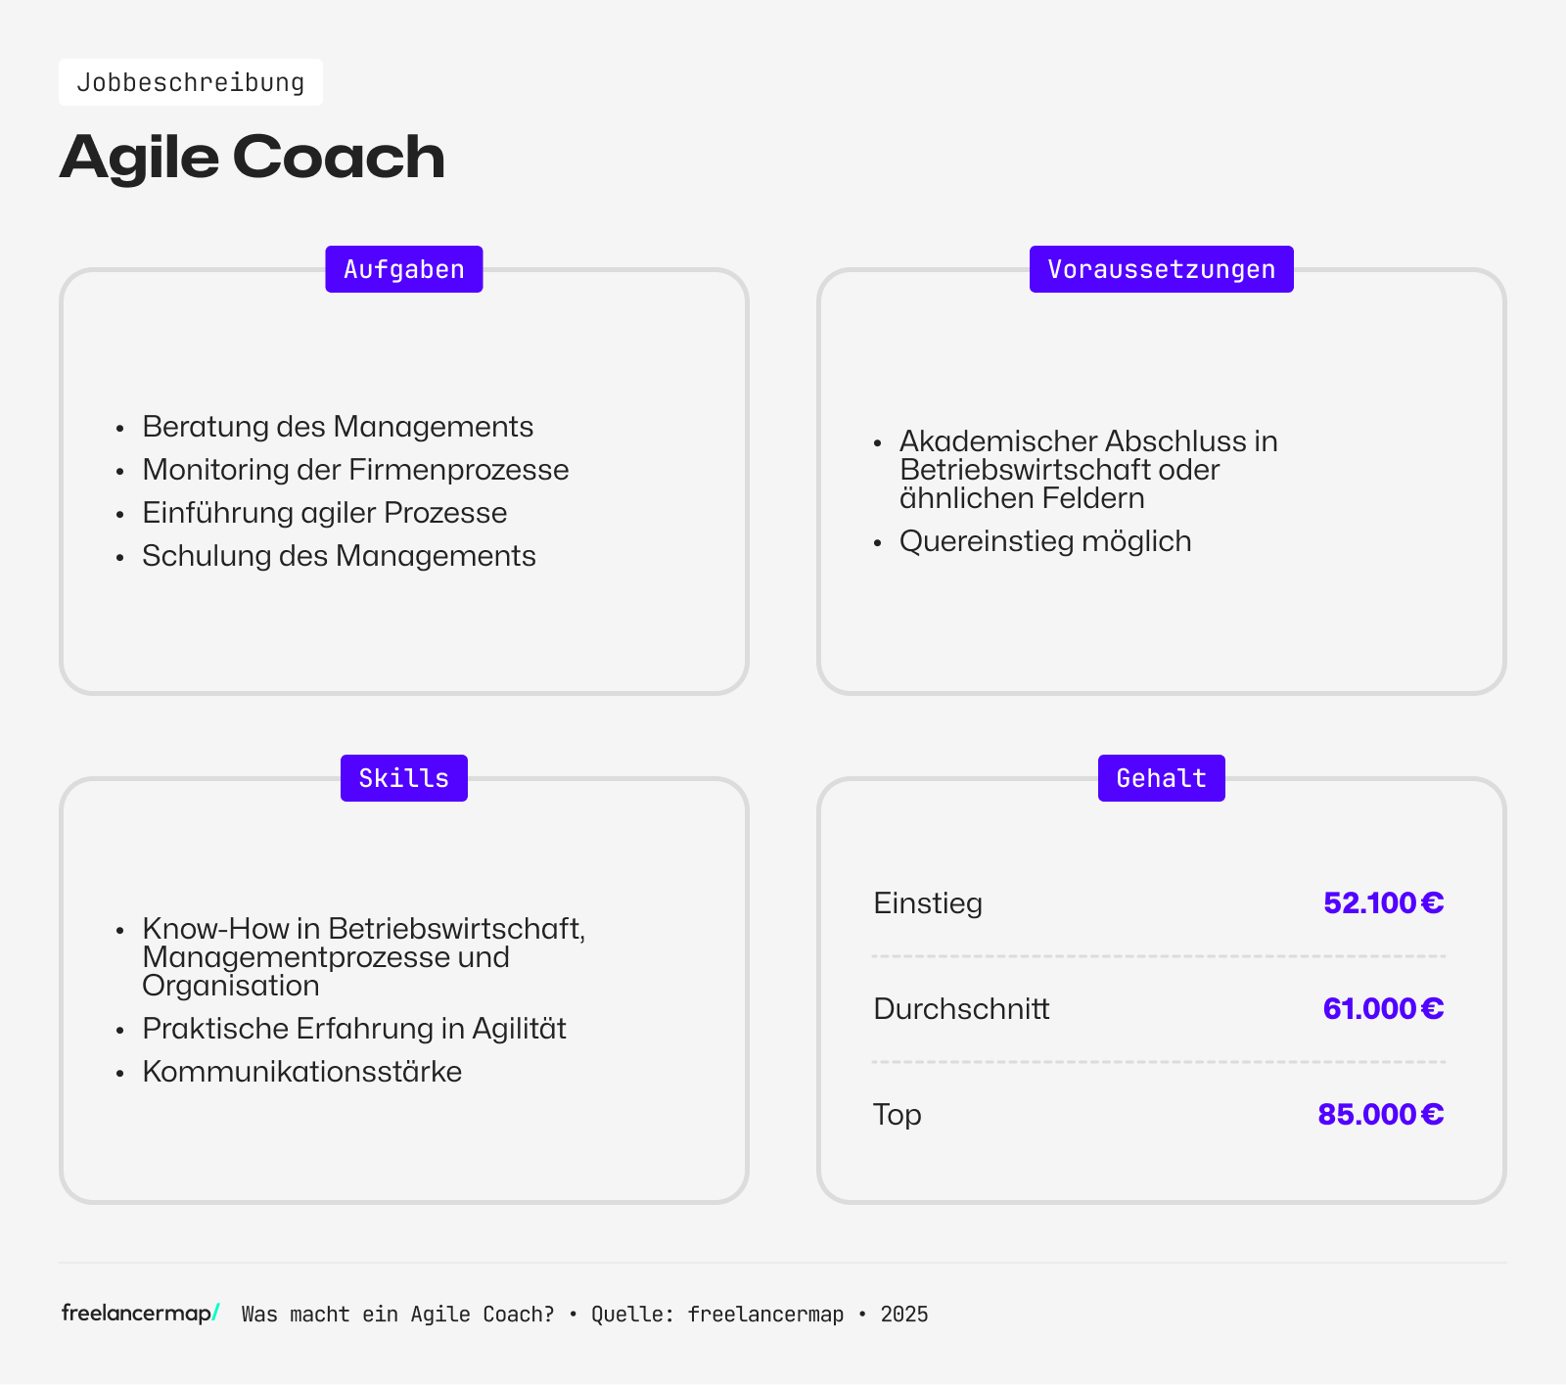Click the footer text Was macht ein Agile Coach?

point(397,1315)
